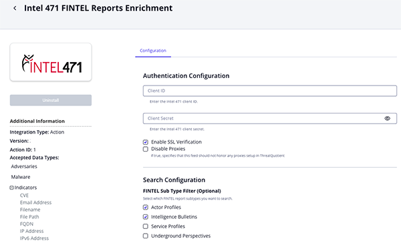
Task: Click the Integration Type: Action text
Action: [x=37, y=132]
